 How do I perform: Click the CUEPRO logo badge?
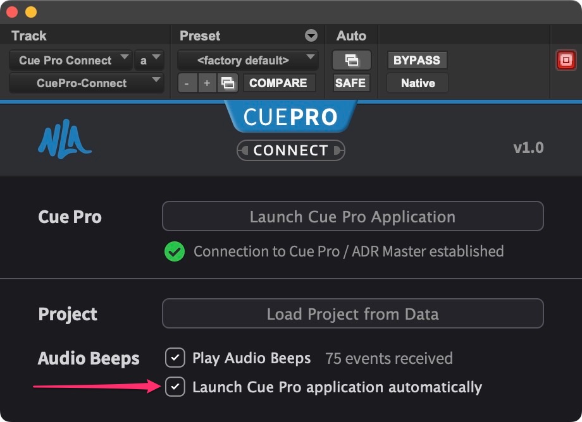pos(290,117)
